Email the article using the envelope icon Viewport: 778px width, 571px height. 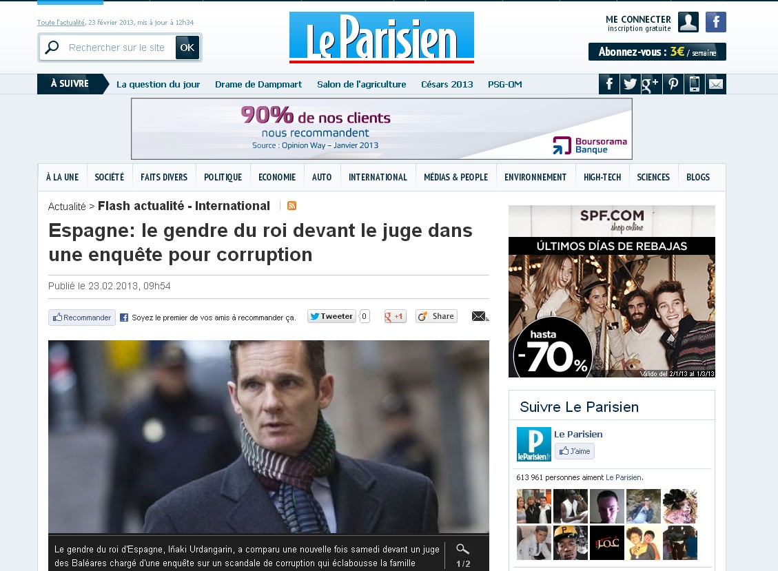pyautogui.click(x=480, y=316)
